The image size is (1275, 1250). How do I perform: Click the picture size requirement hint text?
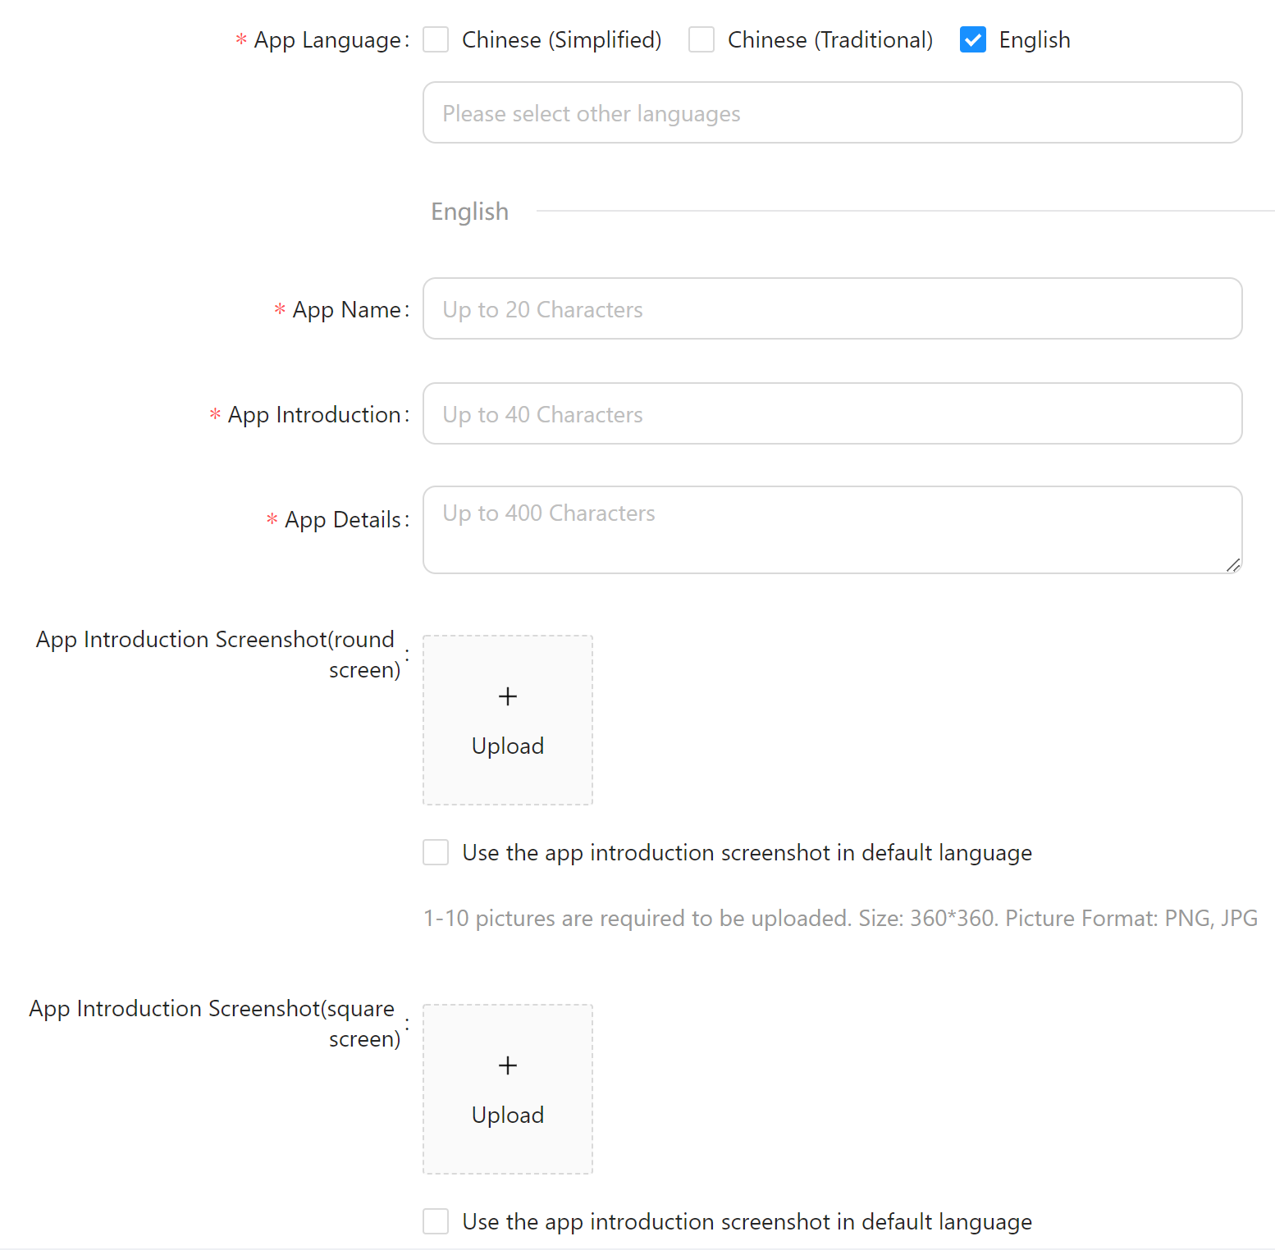[x=840, y=918]
